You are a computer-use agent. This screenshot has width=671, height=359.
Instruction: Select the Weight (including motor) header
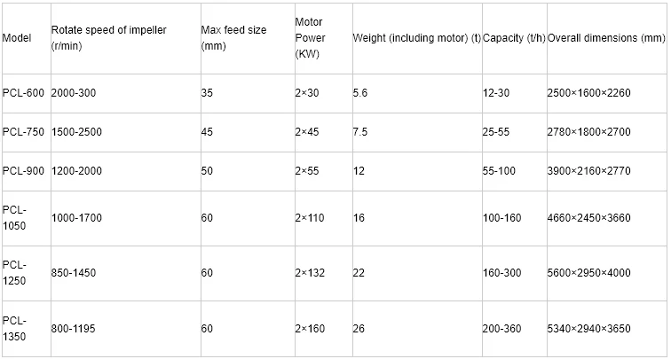click(417, 38)
